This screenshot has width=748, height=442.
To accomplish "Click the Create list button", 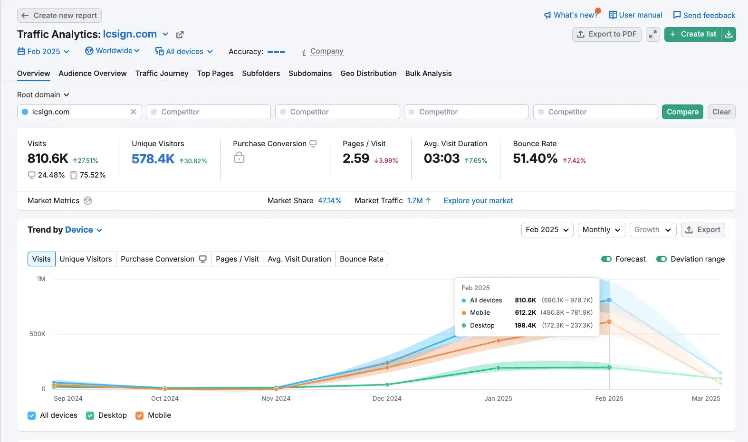I will (693, 34).
